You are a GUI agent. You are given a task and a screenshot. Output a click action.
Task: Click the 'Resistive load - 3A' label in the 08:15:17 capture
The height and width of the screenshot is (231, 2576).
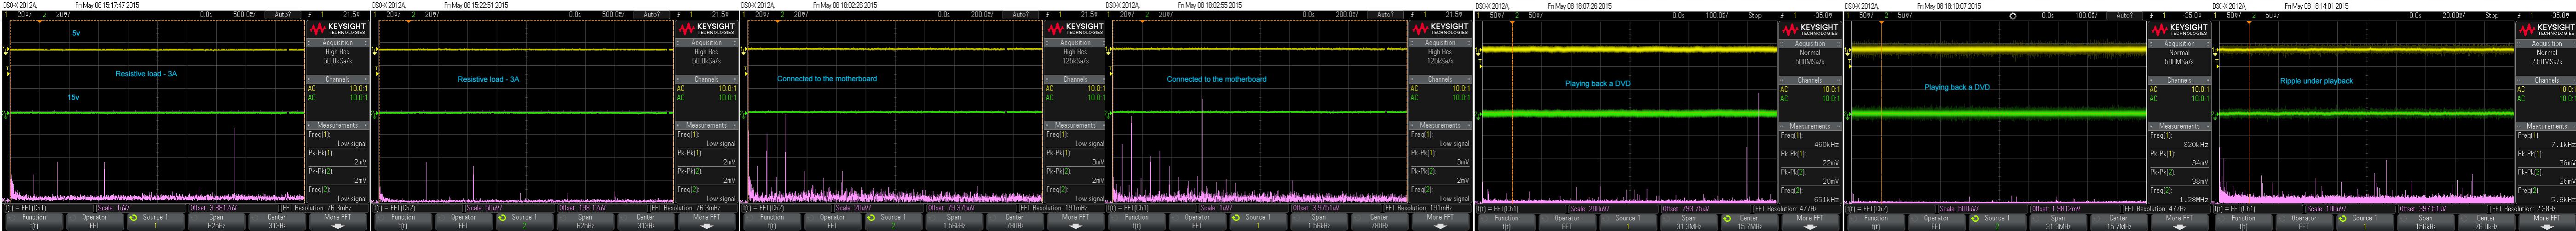[146, 74]
